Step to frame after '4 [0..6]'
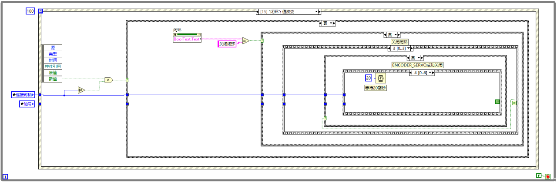Viewport: 557px width, 182px height. (432, 73)
